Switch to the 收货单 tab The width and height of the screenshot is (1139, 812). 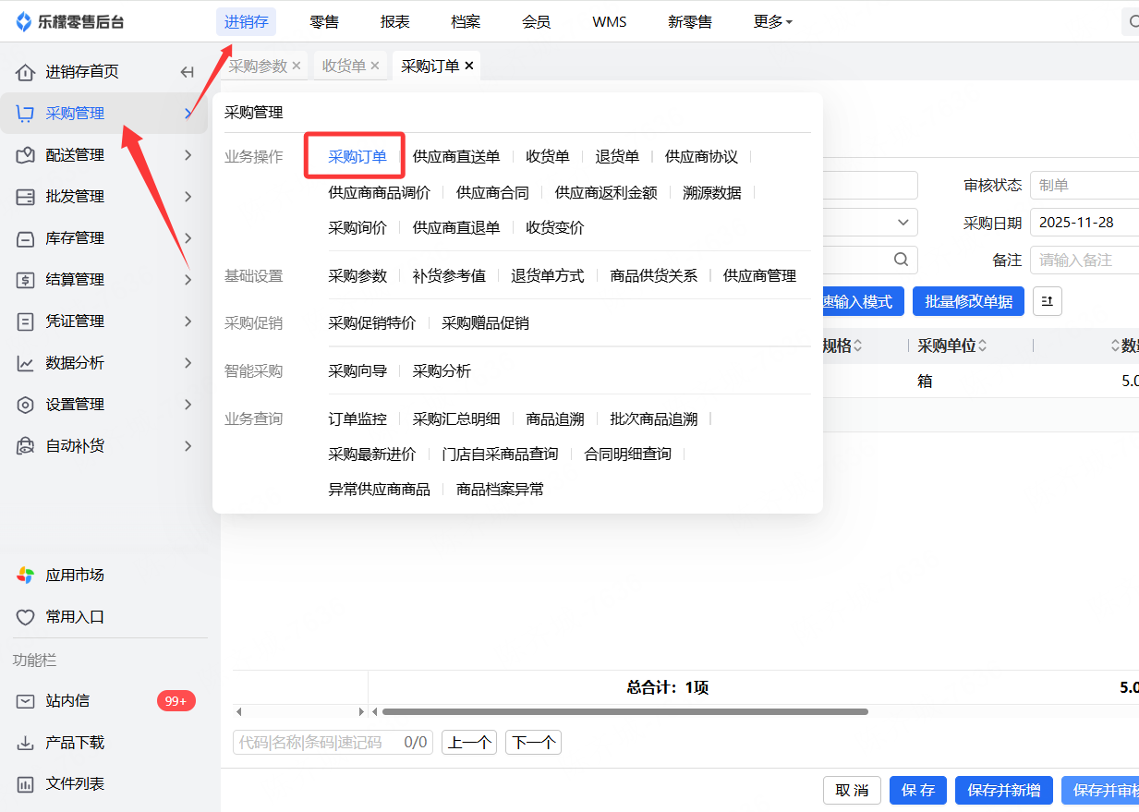344,66
